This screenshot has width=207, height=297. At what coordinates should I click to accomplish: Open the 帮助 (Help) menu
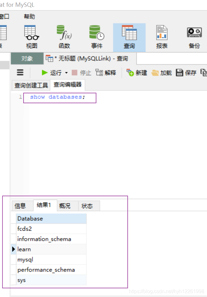pos(29,17)
